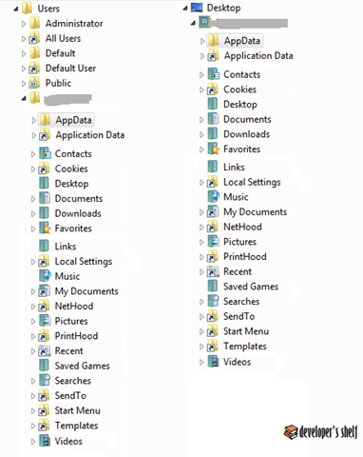Expand Application Data in the Desktop tree
Viewport: 363px width, 457px height.
coord(202,56)
